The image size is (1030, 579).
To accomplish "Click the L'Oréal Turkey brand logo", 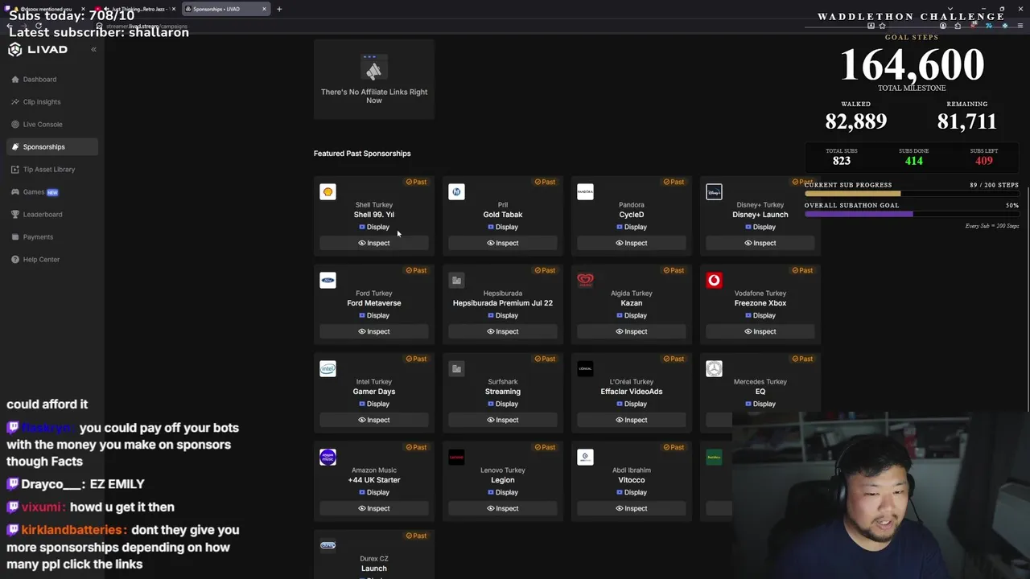I will [585, 368].
